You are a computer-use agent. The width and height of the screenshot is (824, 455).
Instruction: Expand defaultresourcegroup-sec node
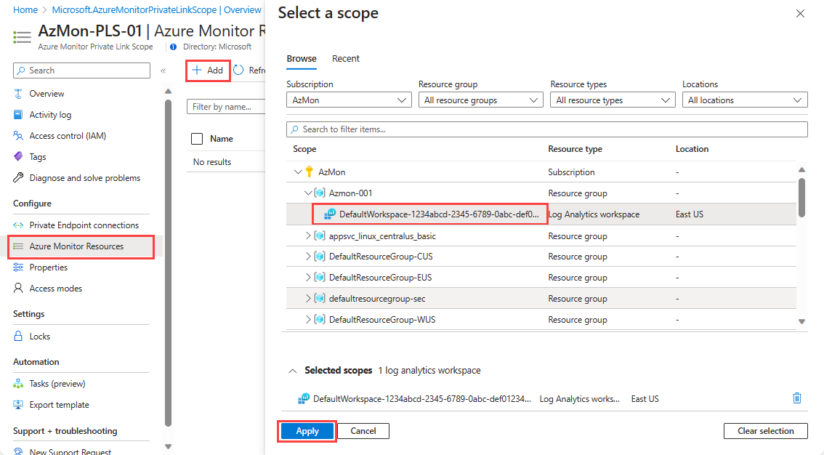(x=308, y=299)
